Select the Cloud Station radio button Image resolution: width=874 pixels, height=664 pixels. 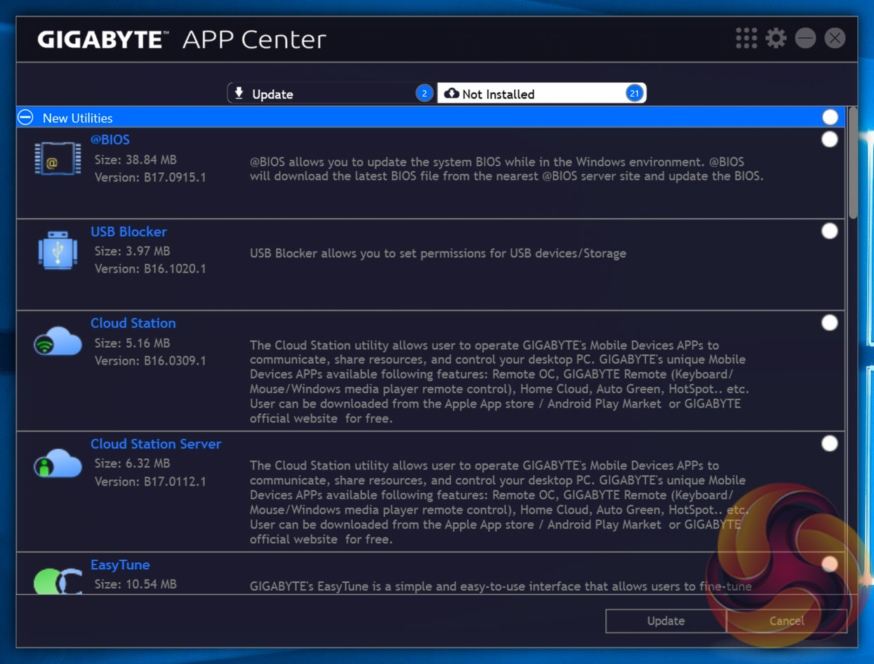pyautogui.click(x=830, y=323)
